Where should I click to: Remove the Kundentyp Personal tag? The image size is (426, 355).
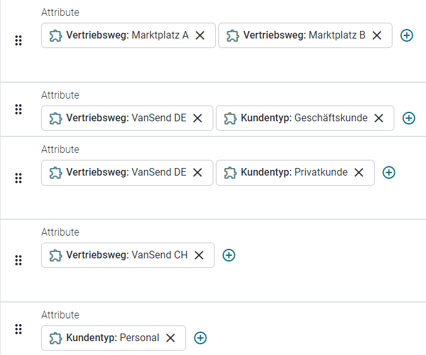pyautogui.click(x=170, y=338)
